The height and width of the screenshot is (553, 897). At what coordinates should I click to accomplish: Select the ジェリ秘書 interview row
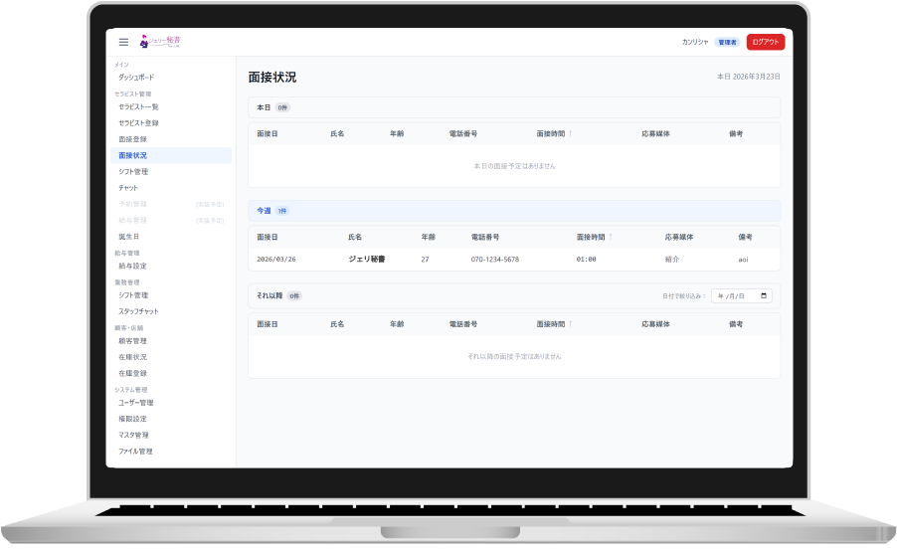click(513, 259)
